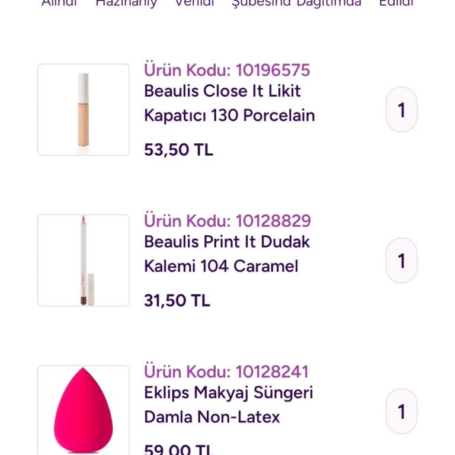
Task: Open Eklips Makyaj Süngeri Damla title
Action: (229, 405)
